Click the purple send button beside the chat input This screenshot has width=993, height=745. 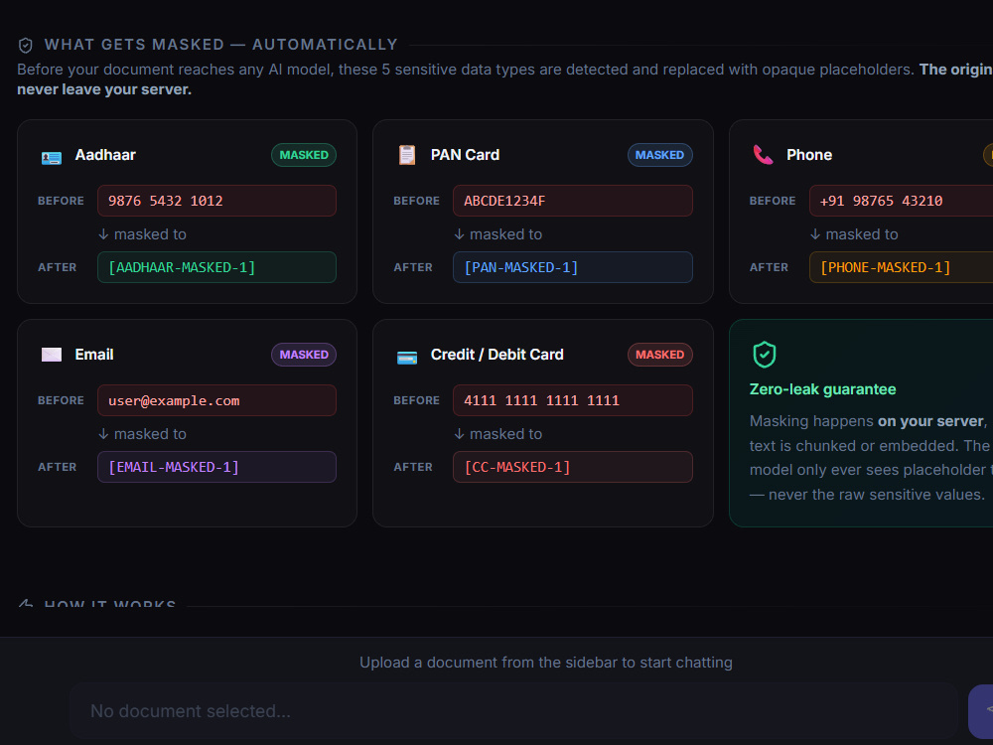click(981, 711)
